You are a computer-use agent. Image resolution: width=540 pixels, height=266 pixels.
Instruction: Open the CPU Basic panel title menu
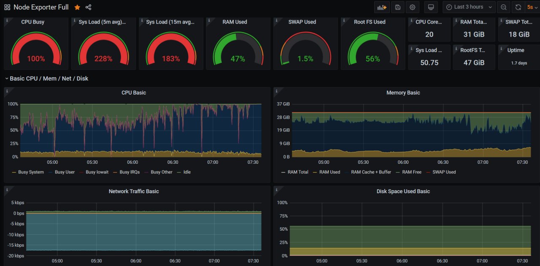point(134,93)
